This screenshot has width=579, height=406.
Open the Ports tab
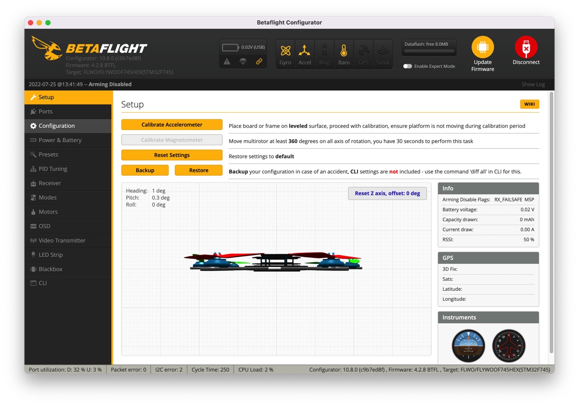pyautogui.click(x=68, y=112)
